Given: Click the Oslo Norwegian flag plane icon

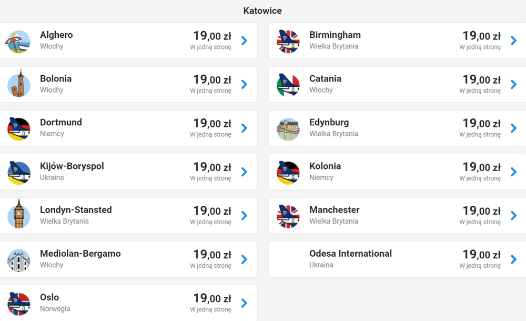Looking at the screenshot, I should click(x=18, y=303).
